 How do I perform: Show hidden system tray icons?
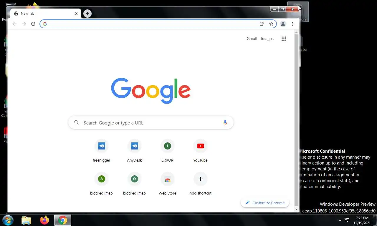pos(340,220)
